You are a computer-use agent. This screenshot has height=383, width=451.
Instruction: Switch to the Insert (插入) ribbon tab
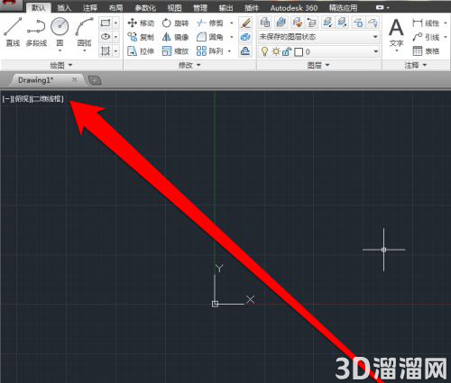[x=64, y=8]
